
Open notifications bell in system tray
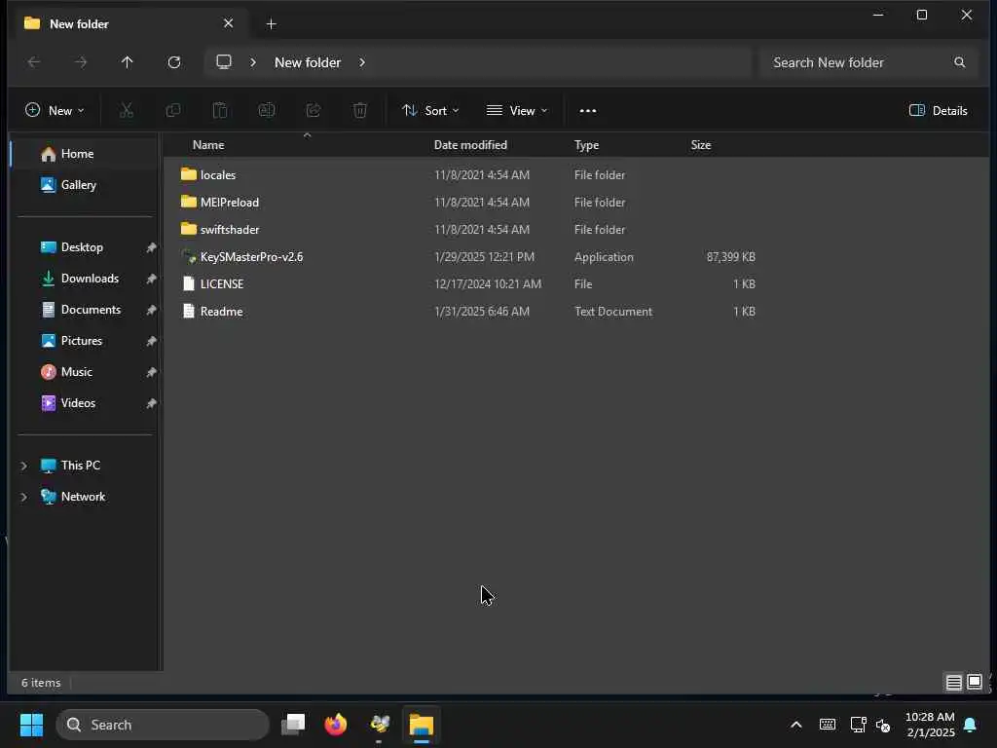[971, 725]
